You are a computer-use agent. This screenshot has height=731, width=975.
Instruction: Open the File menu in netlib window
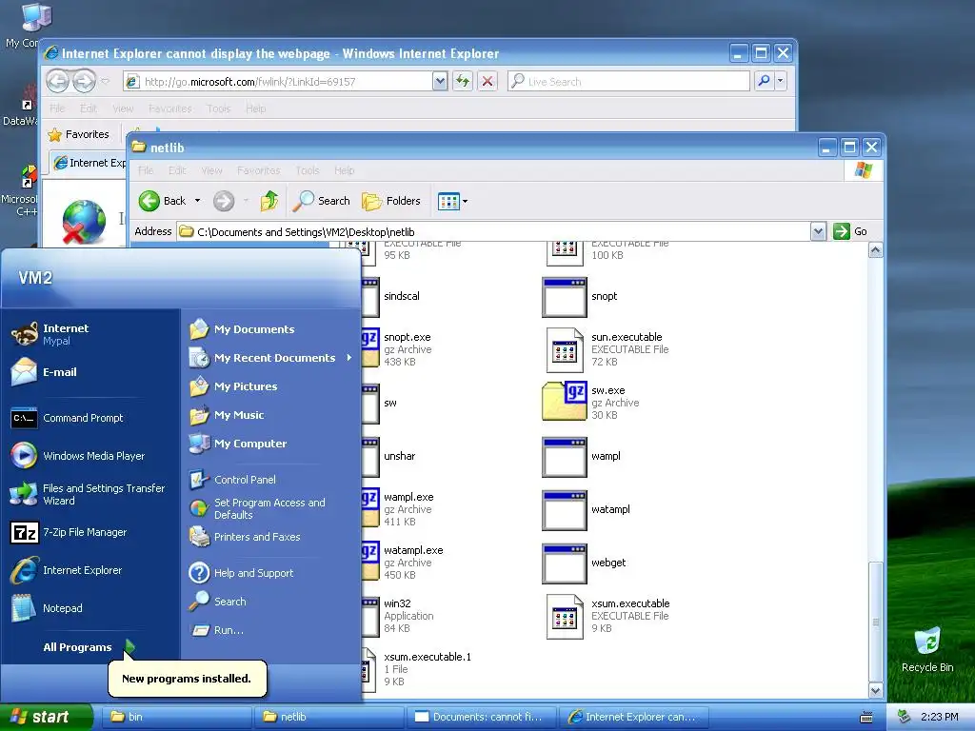click(146, 170)
